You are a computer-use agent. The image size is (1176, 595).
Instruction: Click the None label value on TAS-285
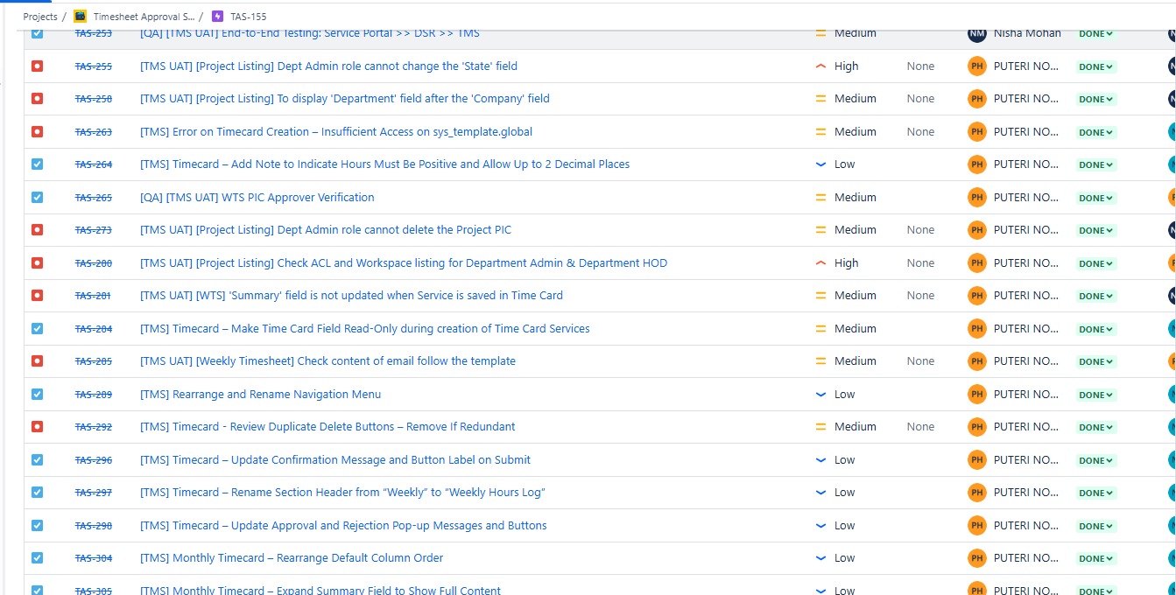(920, 361)
